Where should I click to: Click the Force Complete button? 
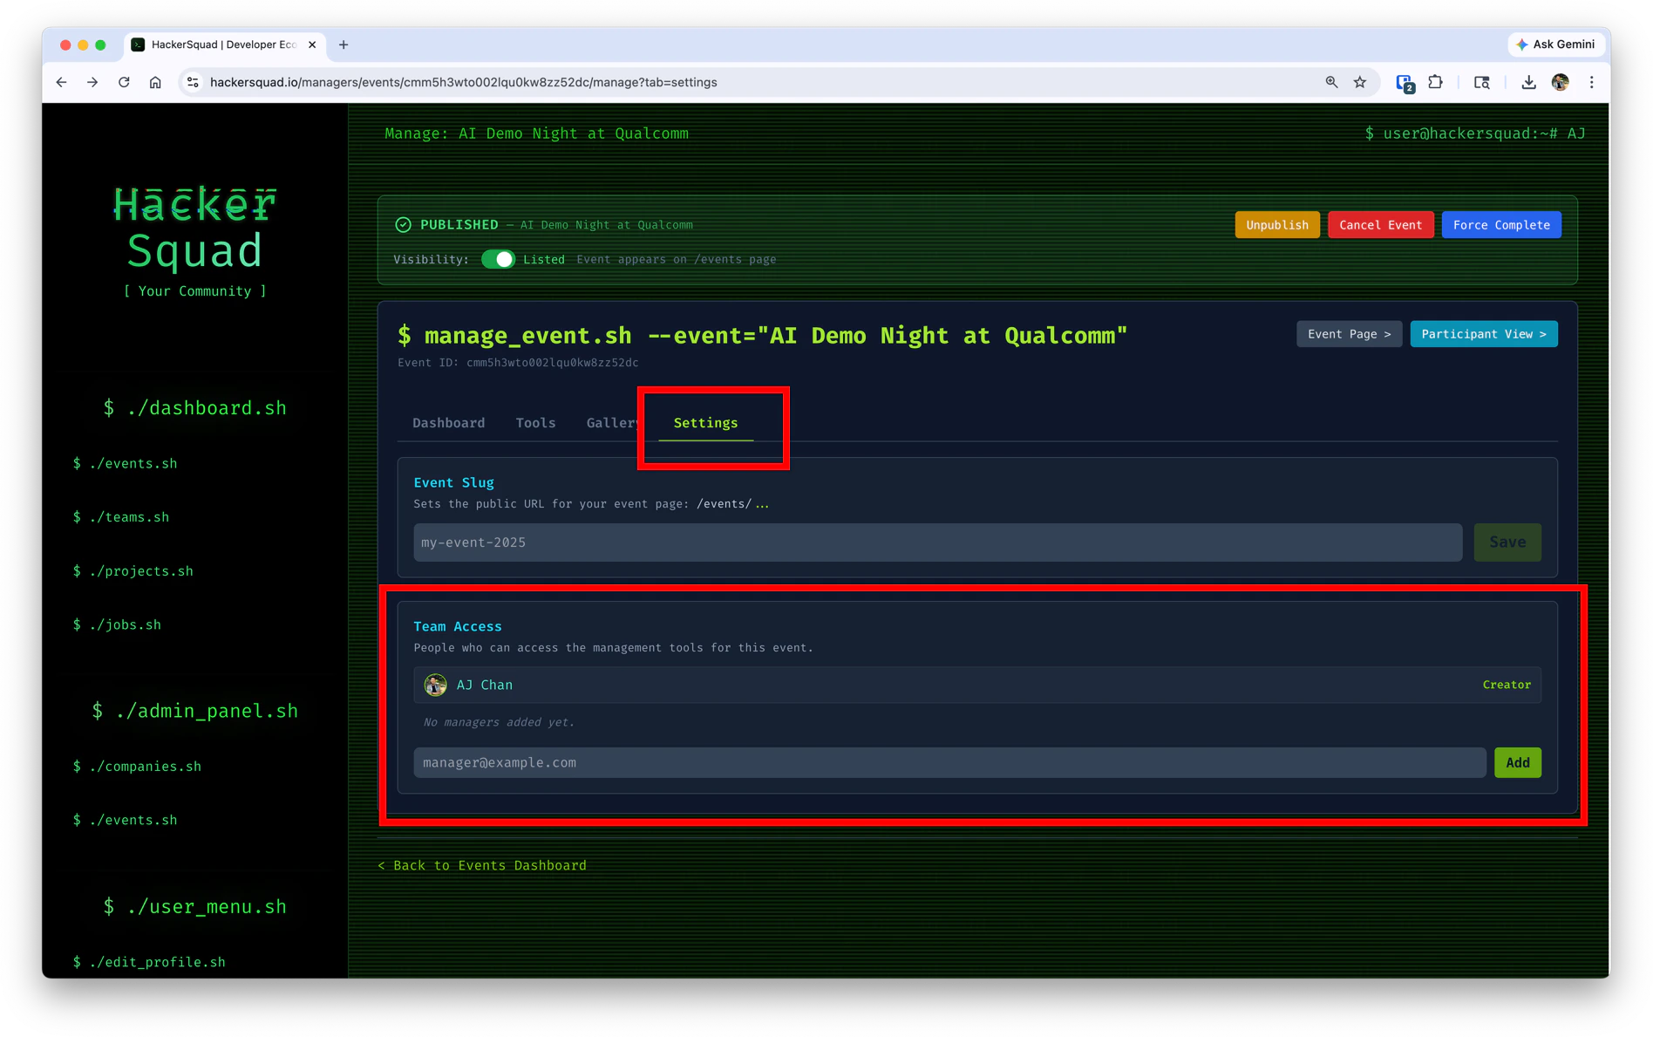(x=1501, y=224)
